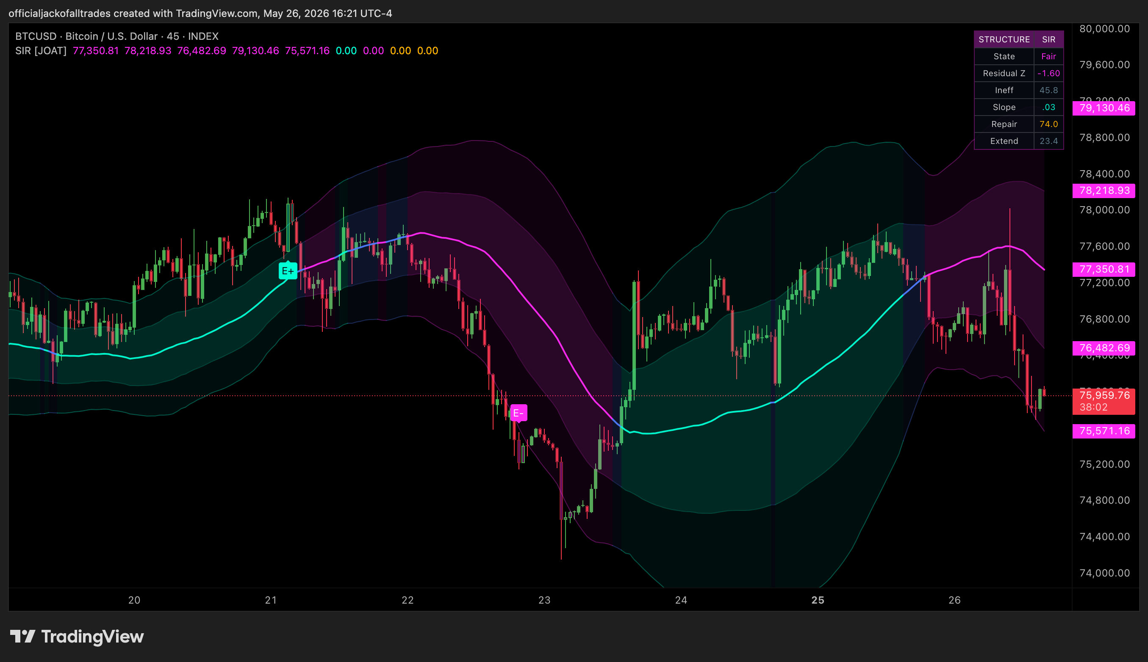Click the 79,130.46 price label
The width and height of the screenshot is (1148, 662).
pos(1104,108)
